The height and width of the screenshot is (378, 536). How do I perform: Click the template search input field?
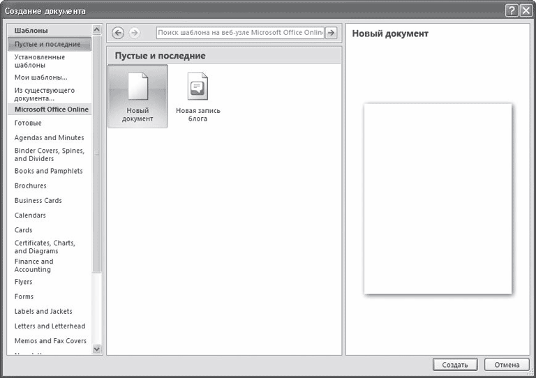(x=240, y=33)
